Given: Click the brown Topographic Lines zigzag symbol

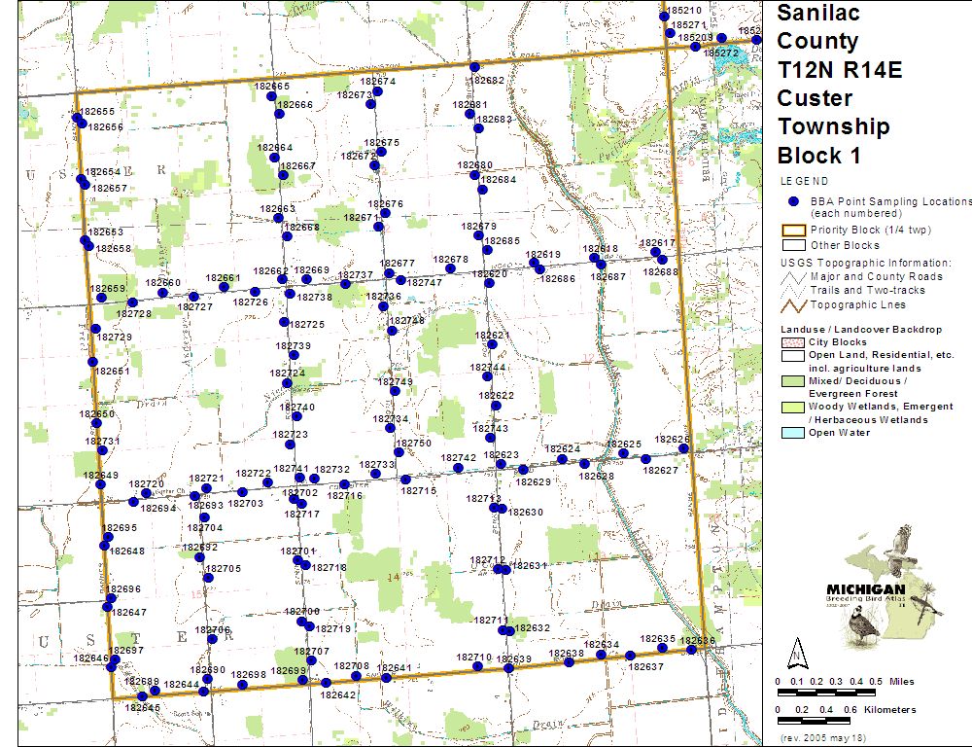Looking at the screenshot, I should (793, 304).
